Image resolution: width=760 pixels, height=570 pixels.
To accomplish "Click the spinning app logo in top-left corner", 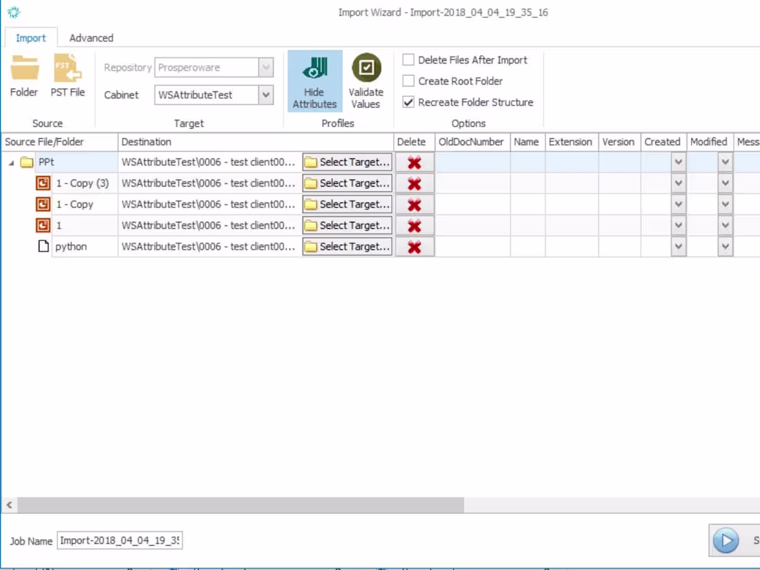I will click(x=14, y=11).
